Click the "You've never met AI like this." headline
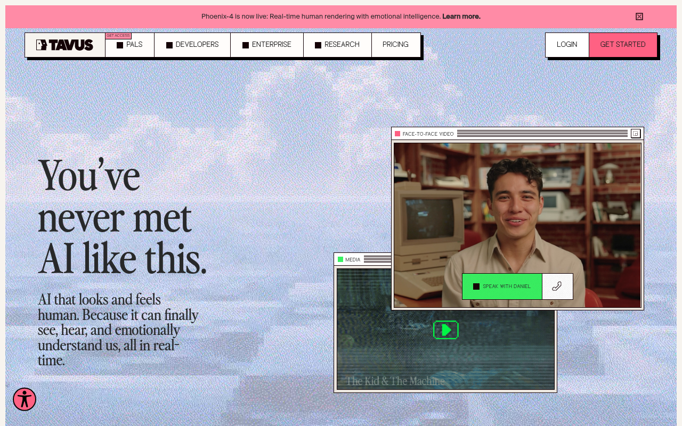 123,217
